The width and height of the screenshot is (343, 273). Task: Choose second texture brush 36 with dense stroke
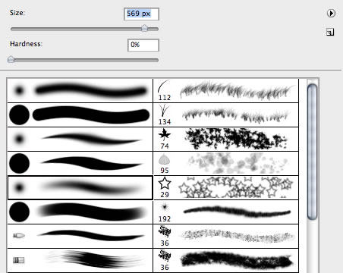(226, 261)
